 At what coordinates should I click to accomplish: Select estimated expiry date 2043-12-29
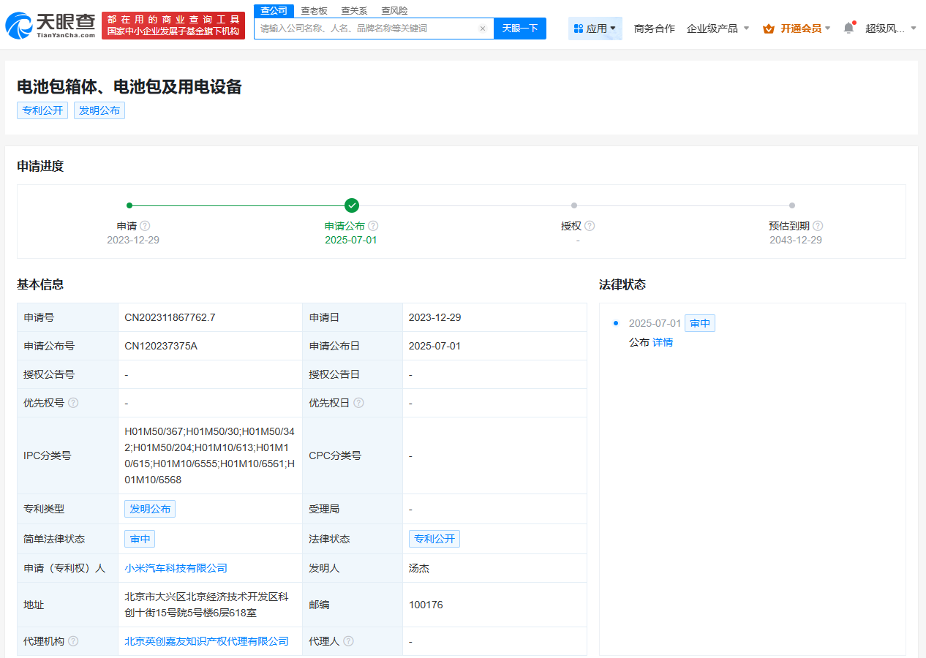point(796,240)
